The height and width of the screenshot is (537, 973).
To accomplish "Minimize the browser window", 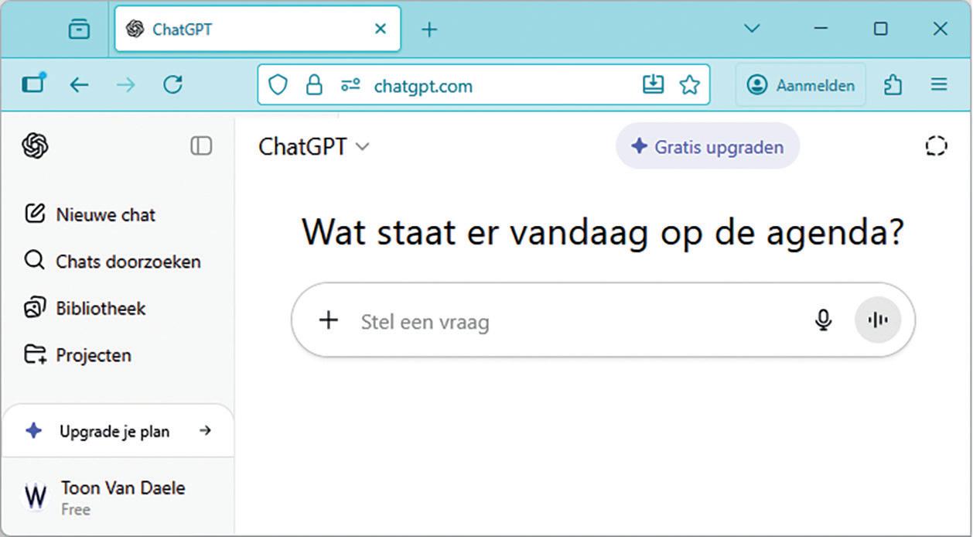I will 821,29.
